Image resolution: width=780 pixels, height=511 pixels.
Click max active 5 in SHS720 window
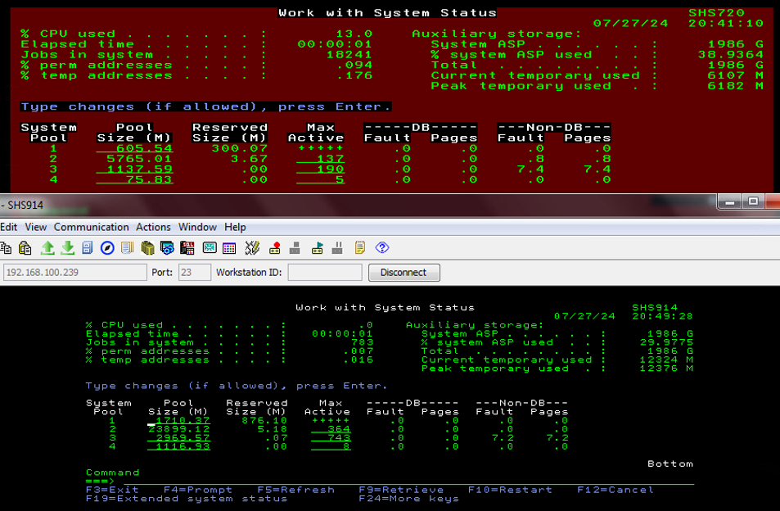click(320, 179)
